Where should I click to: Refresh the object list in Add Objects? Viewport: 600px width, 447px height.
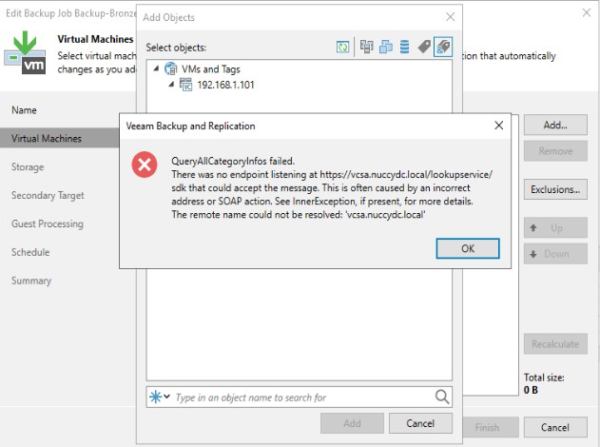(x=342, y=47)
